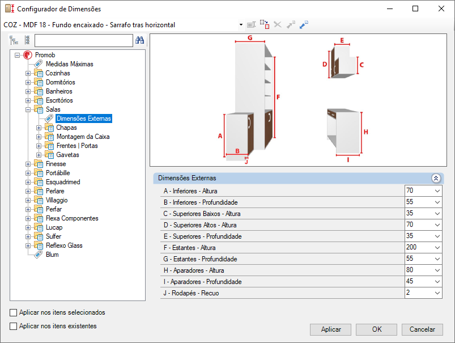Select the Villaggio tree item

tap(57, 200)
